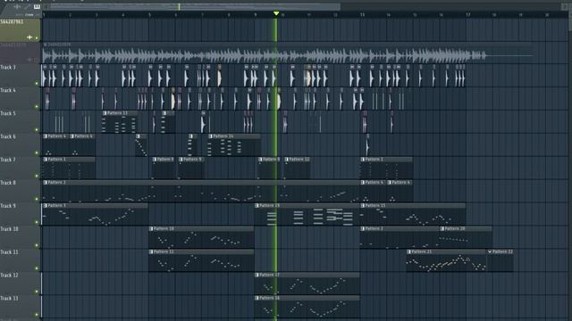Mute Track 9 with its green LED
The height and width of the screenshot is (321, 572).
tap(37, 222)
